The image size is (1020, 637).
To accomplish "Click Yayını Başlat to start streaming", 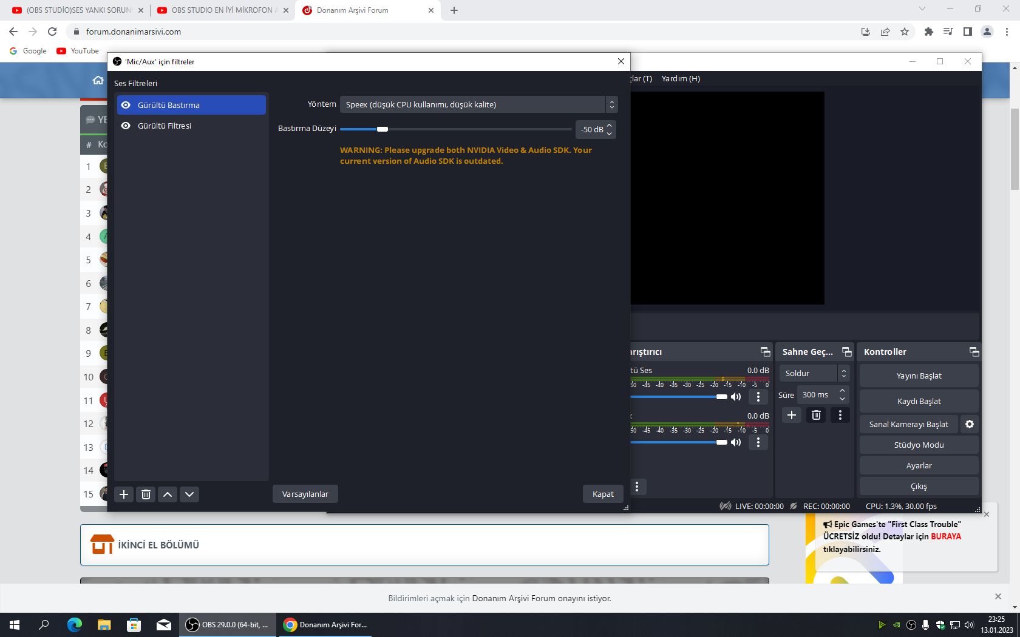I will coord(919,376).
